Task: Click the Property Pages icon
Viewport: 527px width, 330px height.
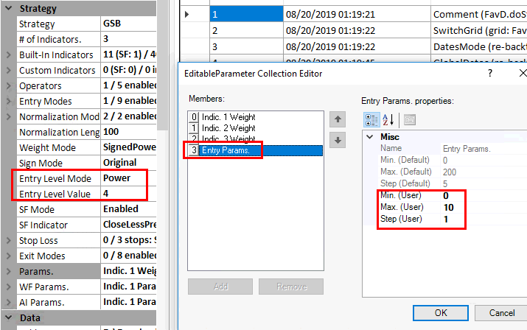Action: tap(409, 119)
